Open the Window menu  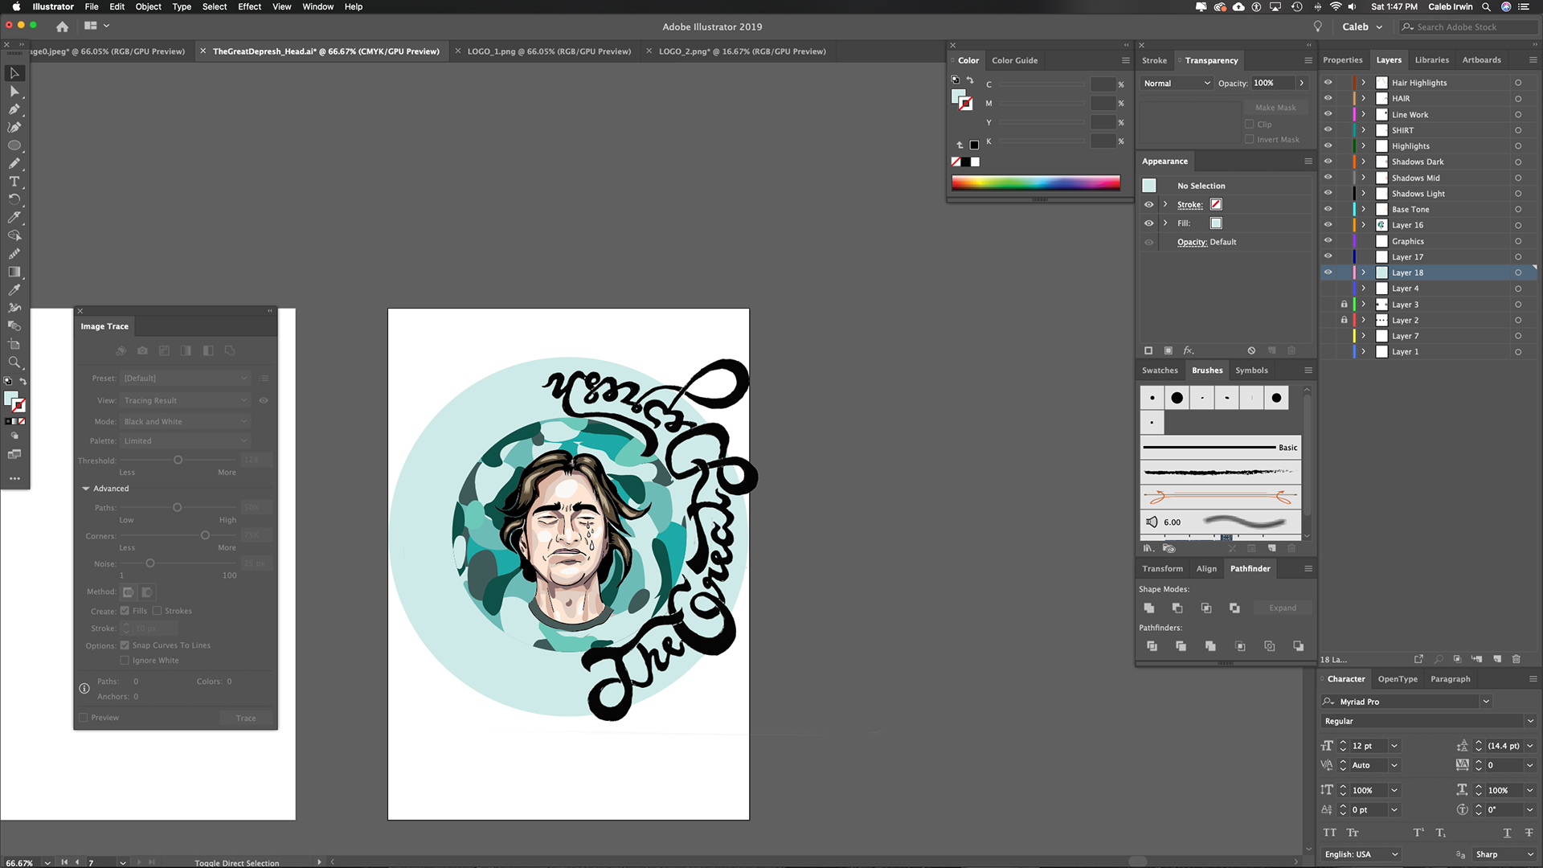(317, 6)
